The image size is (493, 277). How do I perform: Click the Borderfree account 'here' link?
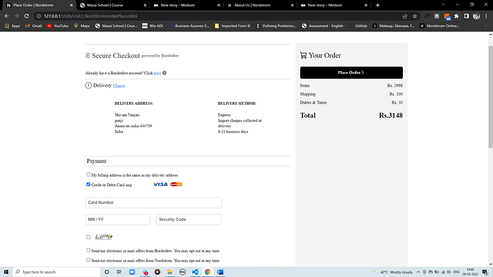coord(157,73)
